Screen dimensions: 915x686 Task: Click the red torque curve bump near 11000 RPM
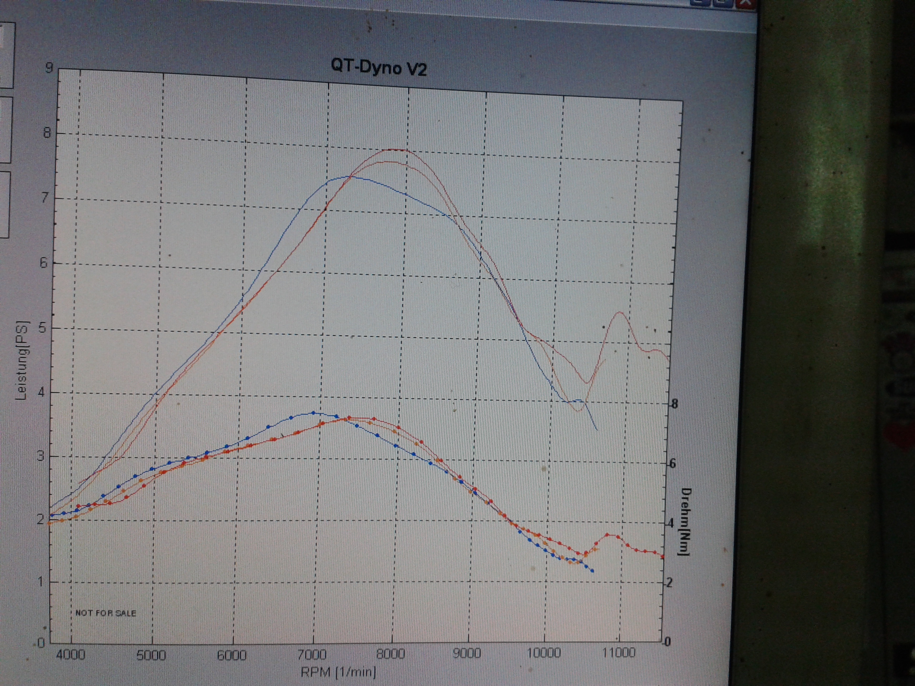point(607,535)
